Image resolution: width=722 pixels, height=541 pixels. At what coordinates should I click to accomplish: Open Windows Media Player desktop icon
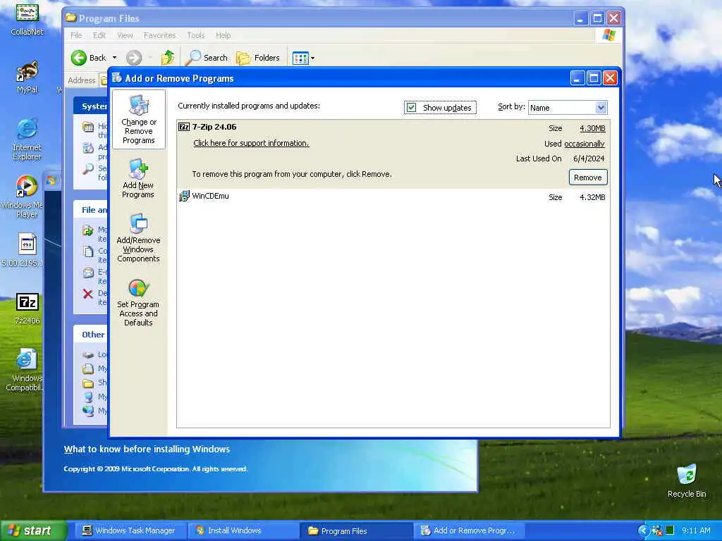point(26,197)
